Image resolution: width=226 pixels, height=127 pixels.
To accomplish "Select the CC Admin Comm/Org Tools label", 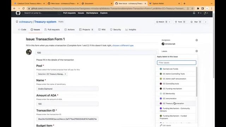I will pyautogui.click(x=176, y=74).
